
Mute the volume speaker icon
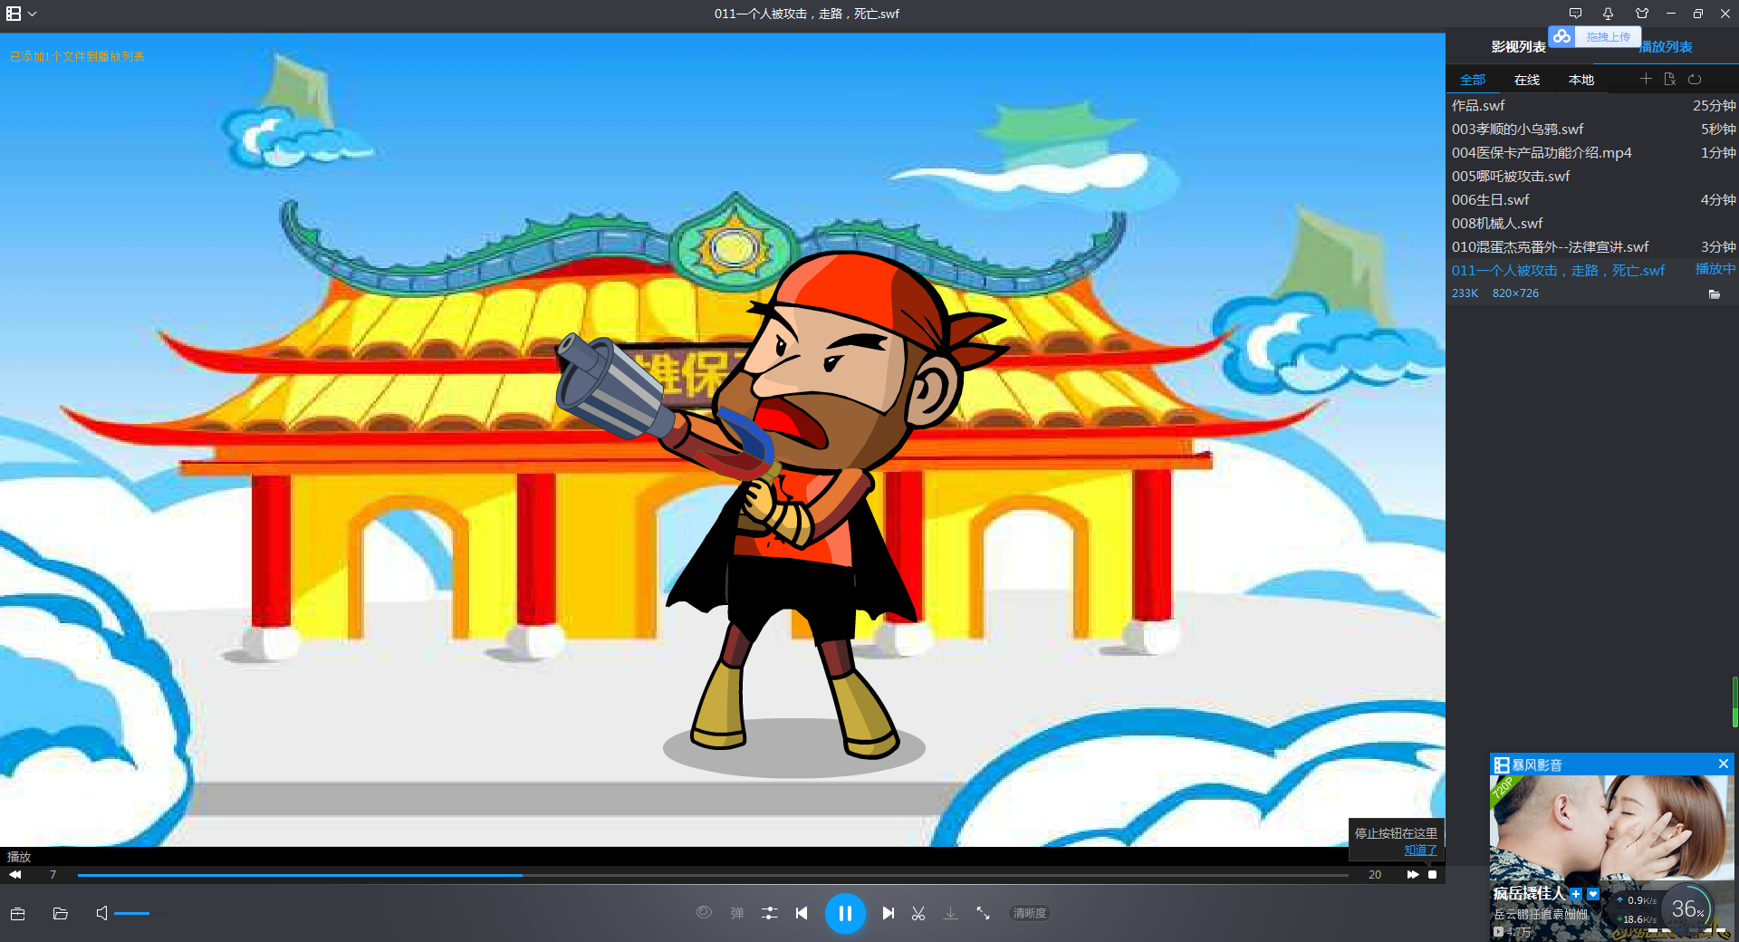101,913
